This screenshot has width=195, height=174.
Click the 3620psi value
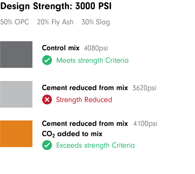pyautogui.click(x=144, y=88)
